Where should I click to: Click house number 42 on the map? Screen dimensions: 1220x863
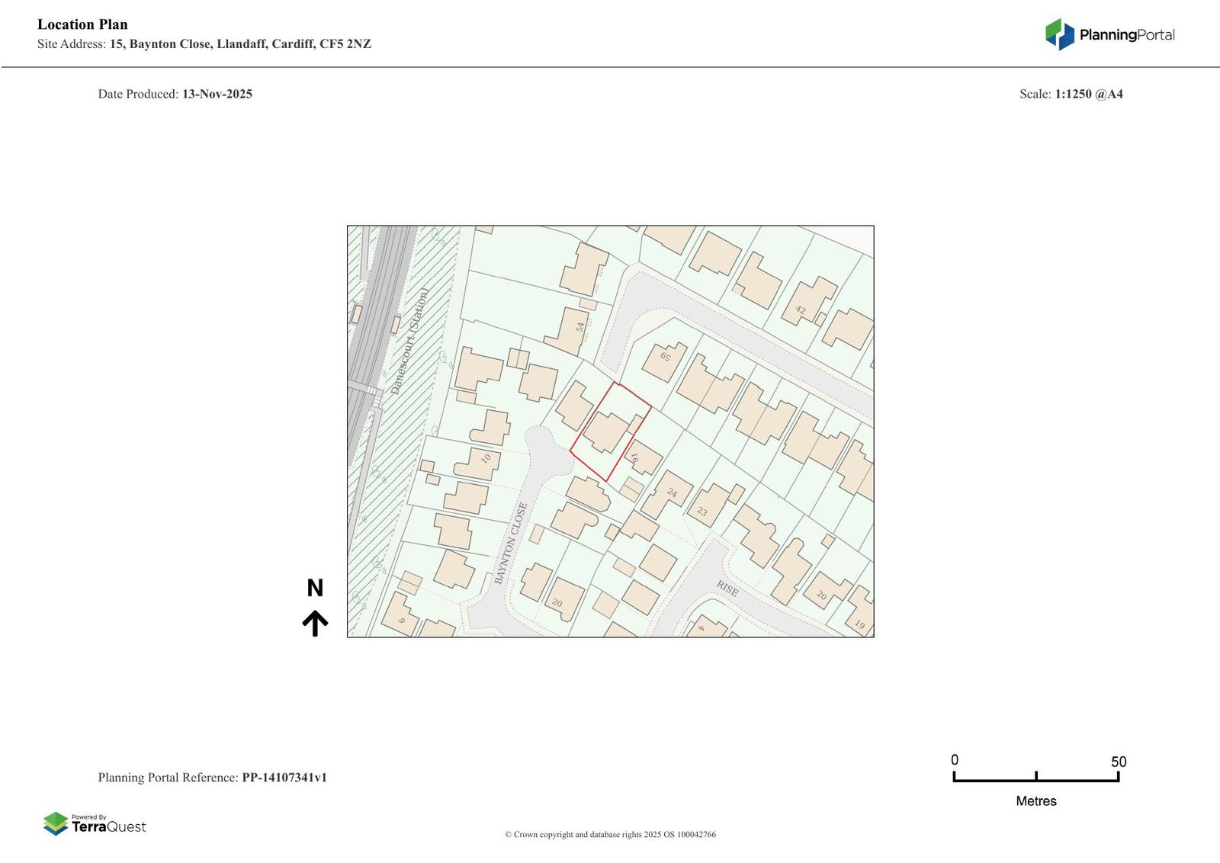click(x=800, y=310)
